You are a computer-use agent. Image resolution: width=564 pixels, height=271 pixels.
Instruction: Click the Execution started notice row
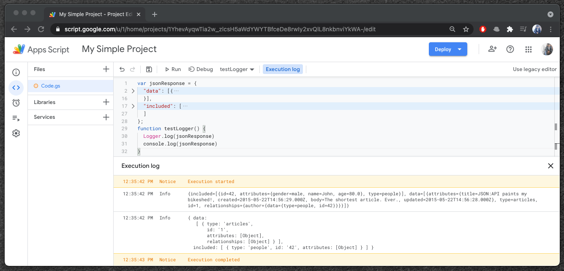point(337,181)
